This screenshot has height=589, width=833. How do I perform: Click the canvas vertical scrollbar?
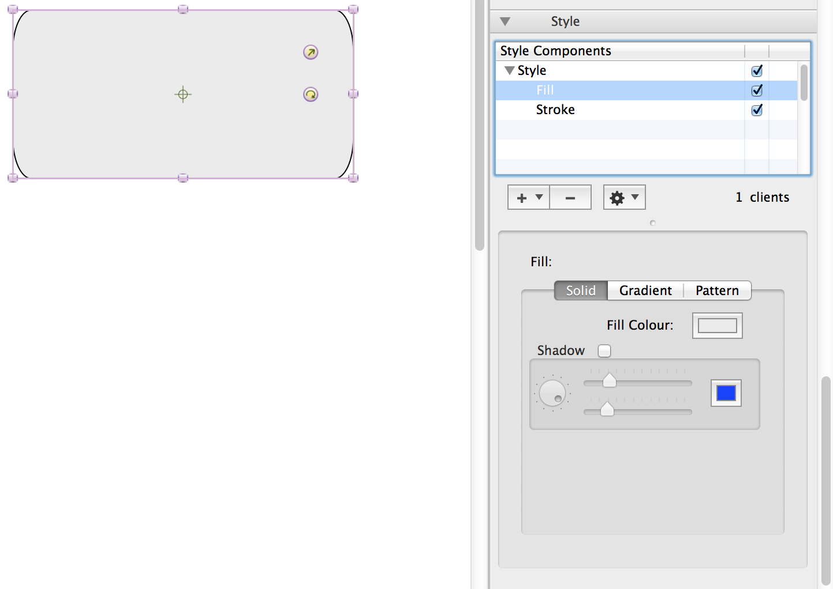click(x=480, y=125)
